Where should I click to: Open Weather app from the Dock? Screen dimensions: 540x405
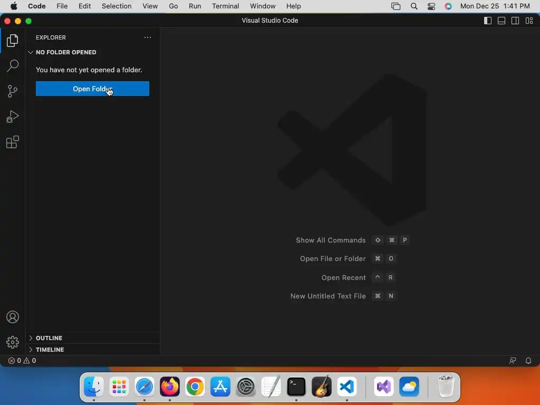pyautogui.click(x=409, y=387)
